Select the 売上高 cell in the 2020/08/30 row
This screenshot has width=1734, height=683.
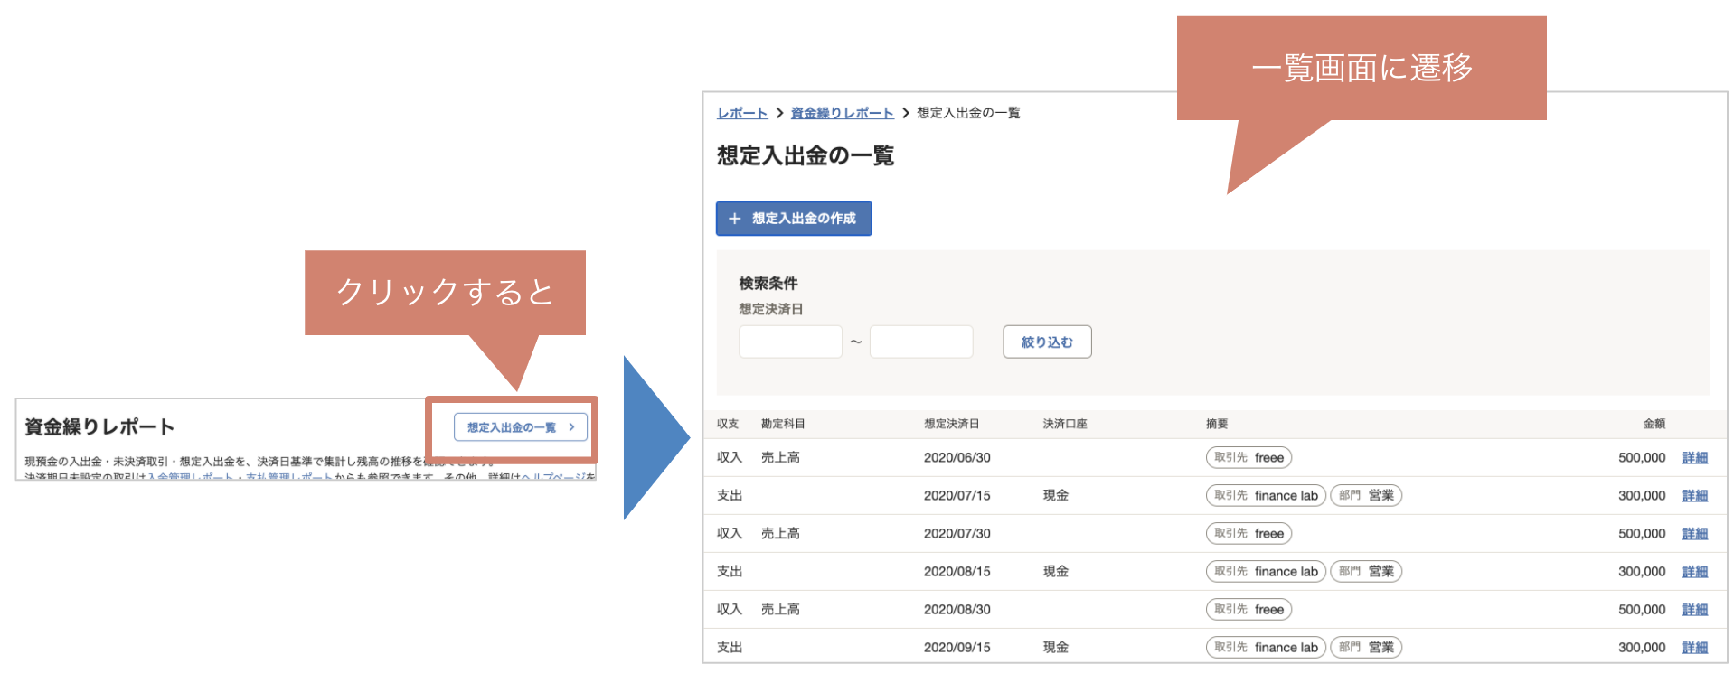pyautogui.click(x=780, y=610)
